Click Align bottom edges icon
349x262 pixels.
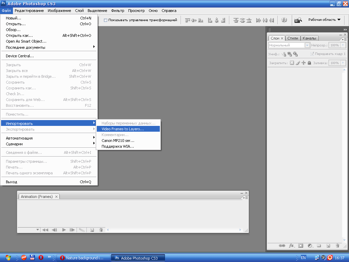[200, 20]
